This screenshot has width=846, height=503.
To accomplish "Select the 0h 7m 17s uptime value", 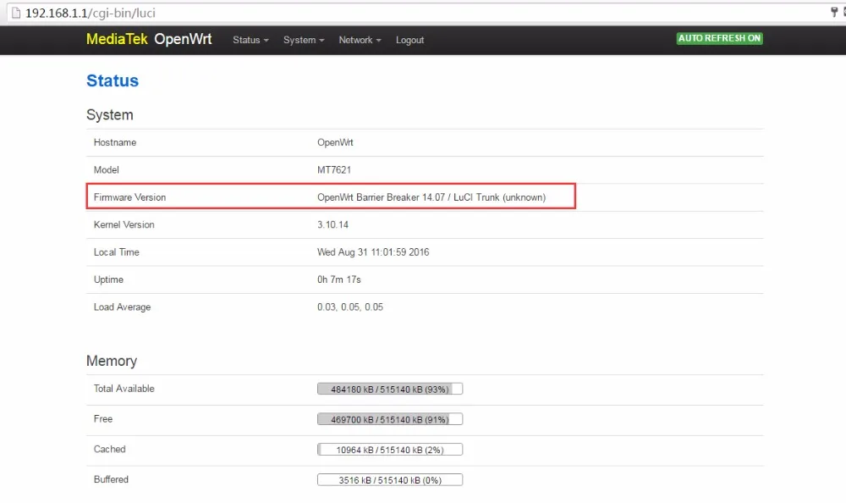I will [339, 279].
